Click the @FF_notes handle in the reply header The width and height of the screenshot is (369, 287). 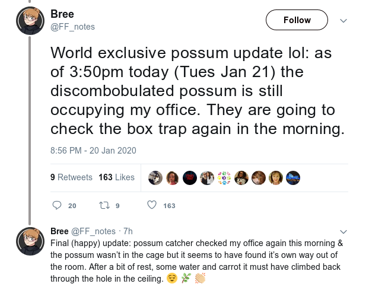(x=93, y=231)
